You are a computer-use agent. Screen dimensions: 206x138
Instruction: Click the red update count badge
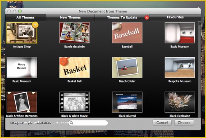tap(147, 18)
